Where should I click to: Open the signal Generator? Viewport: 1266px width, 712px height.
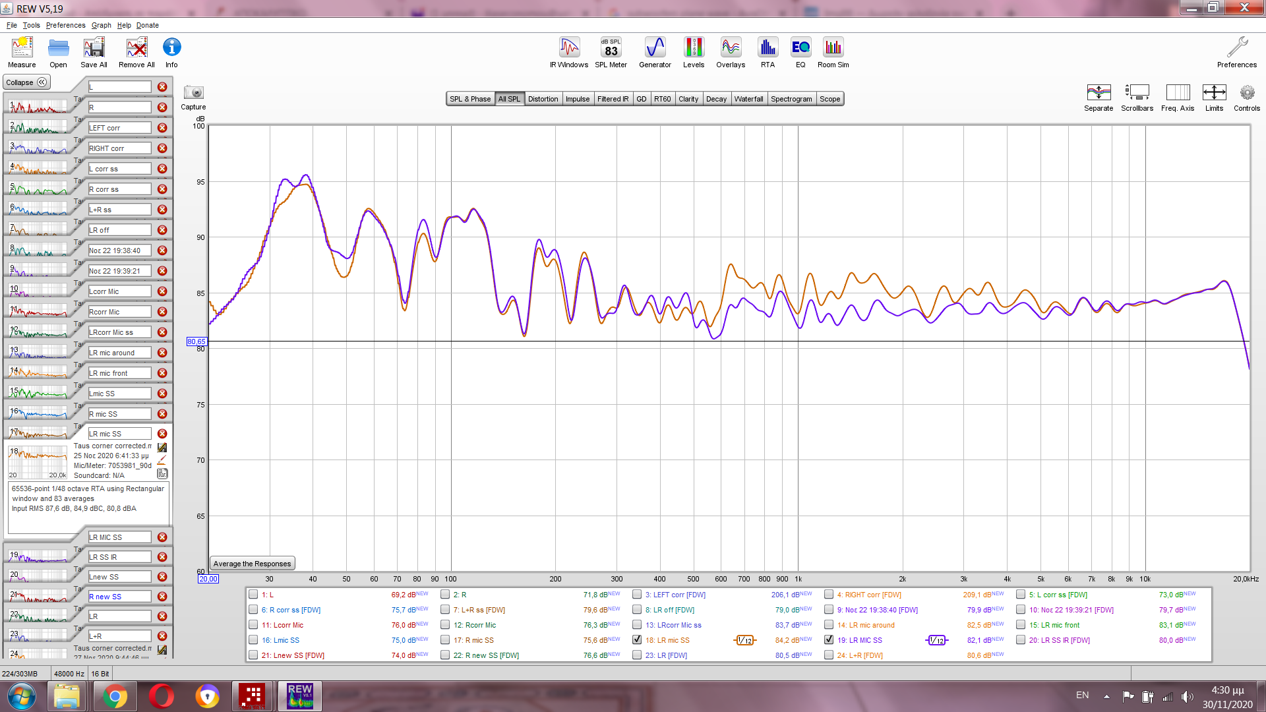coord(655,52)
